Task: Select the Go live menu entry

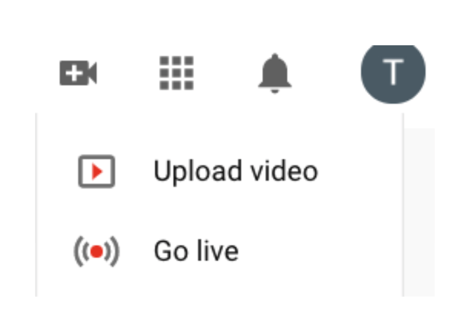Action: (220, 252)
